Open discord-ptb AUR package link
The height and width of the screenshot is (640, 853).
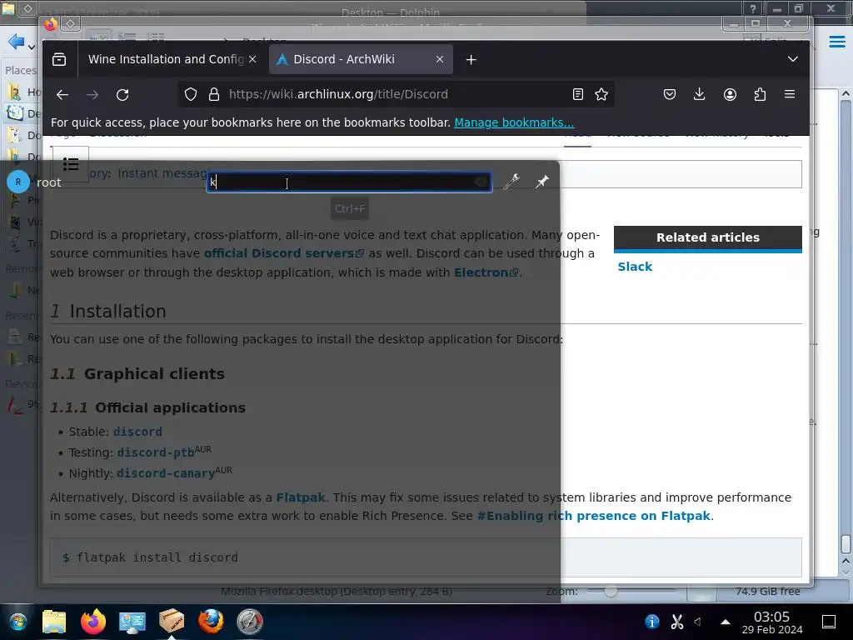(x=156, y=452)
